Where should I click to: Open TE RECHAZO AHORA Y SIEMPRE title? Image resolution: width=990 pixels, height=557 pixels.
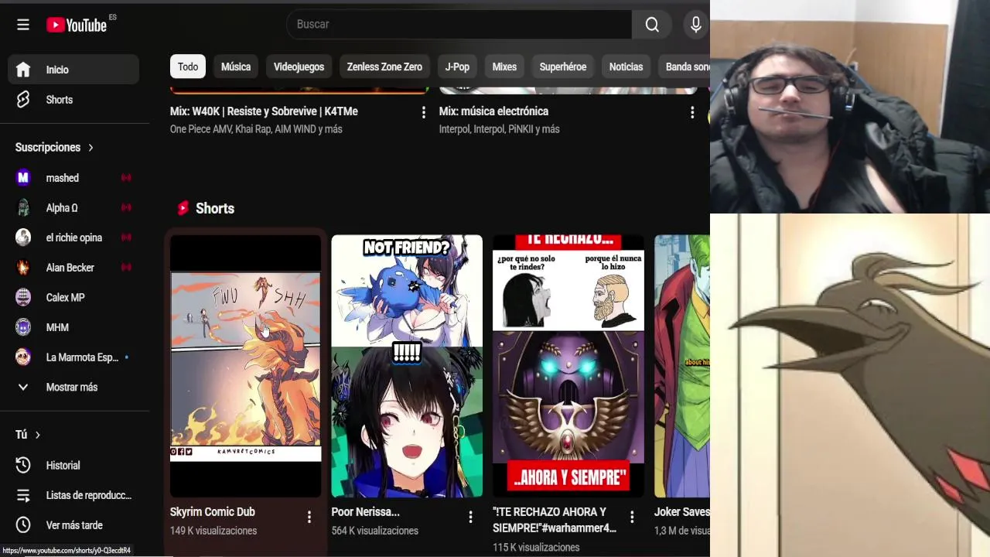tap(555, 520)
